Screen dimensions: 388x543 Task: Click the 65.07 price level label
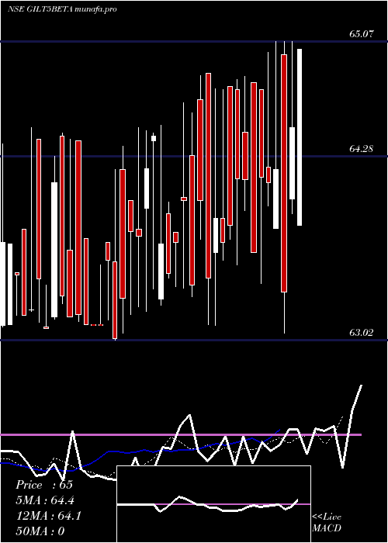(x=362, y=34)
